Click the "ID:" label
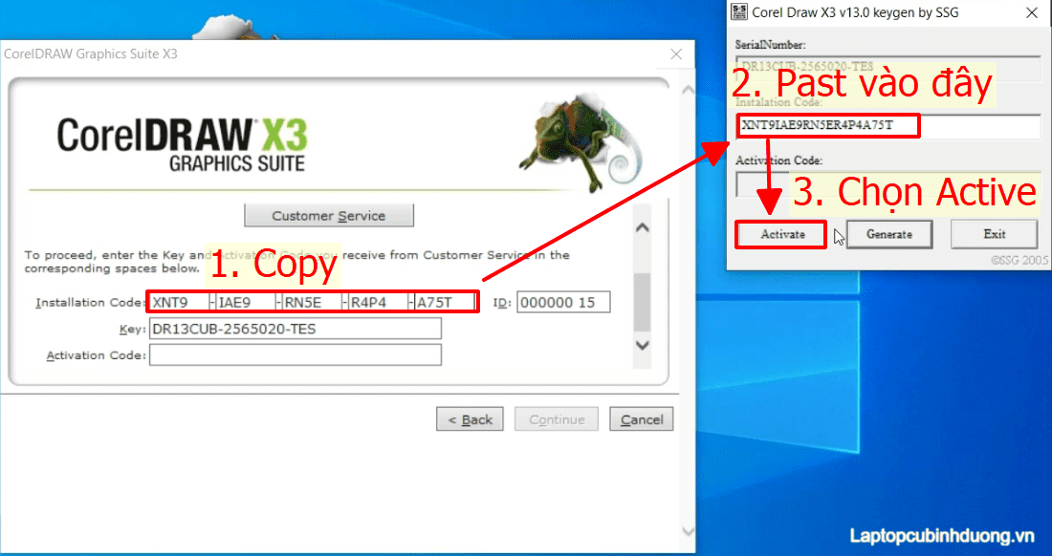The image size is (1052, 556). [502, 303]
